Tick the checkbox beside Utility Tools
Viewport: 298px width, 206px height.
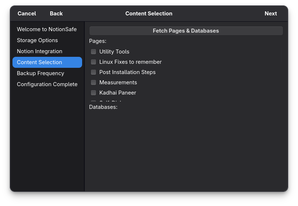pyautogui.click(x=93, y=52)
